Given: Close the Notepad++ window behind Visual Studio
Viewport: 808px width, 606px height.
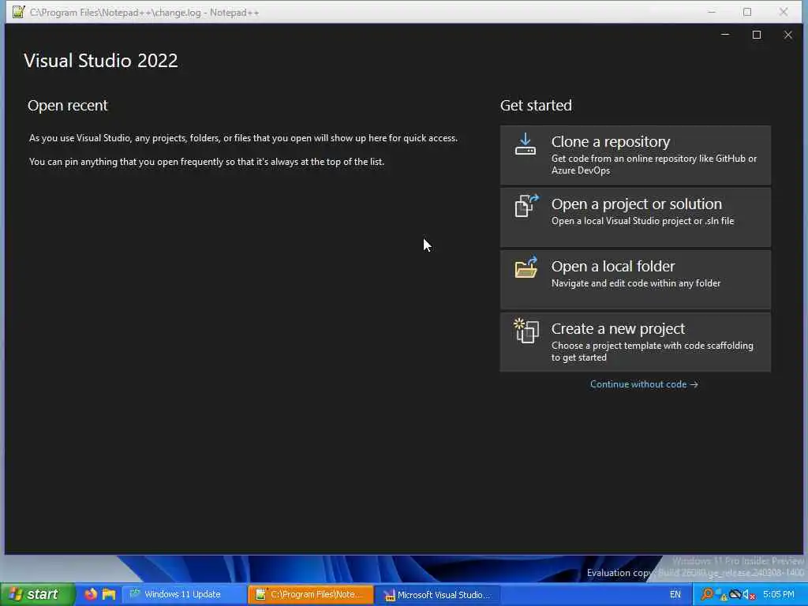Looking at the screenshot, I should tap(784, 12).
